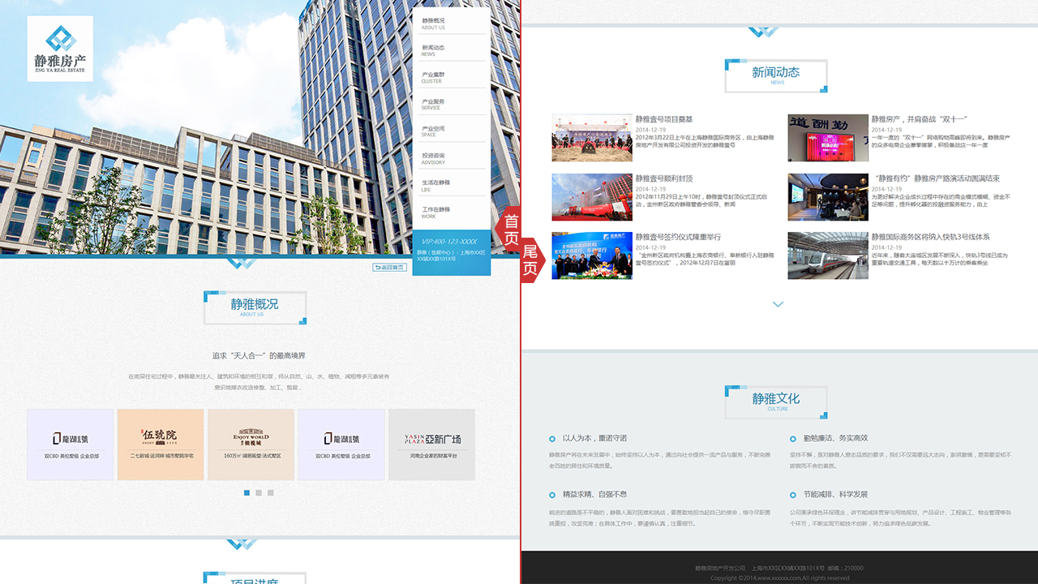Click the Yasin Plaza 亚新广场 card
Screen dimensions: 1038x584
click(431, 444)
